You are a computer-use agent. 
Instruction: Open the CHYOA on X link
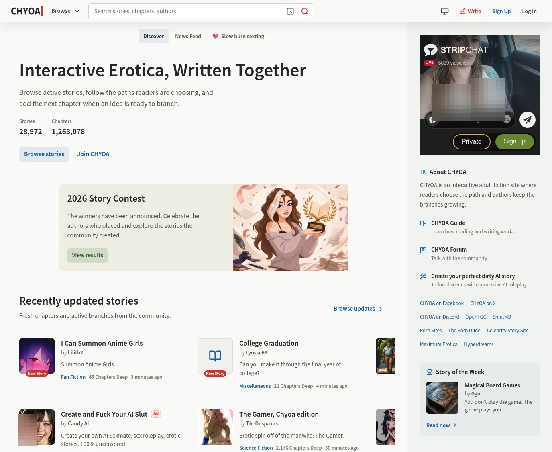[x=483, y=303]
